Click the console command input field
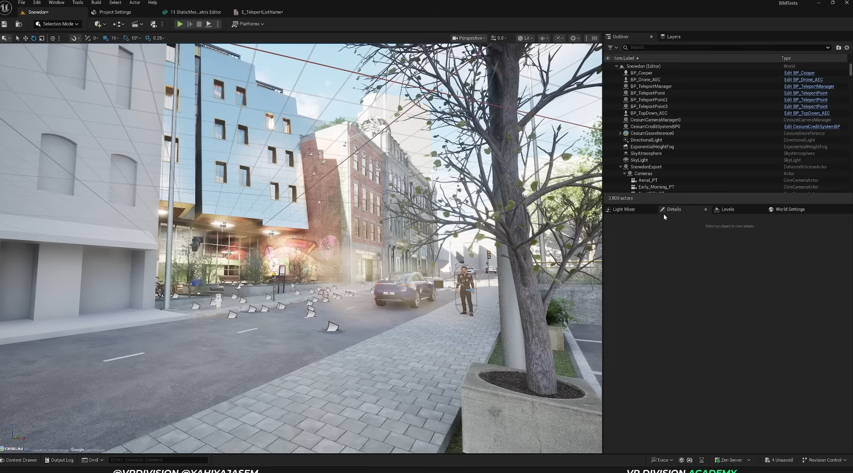This screenshot has height=473, width=853. click(158, 460)
